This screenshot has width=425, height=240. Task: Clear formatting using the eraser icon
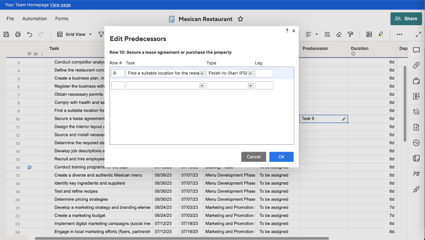(x=339, y=34)
